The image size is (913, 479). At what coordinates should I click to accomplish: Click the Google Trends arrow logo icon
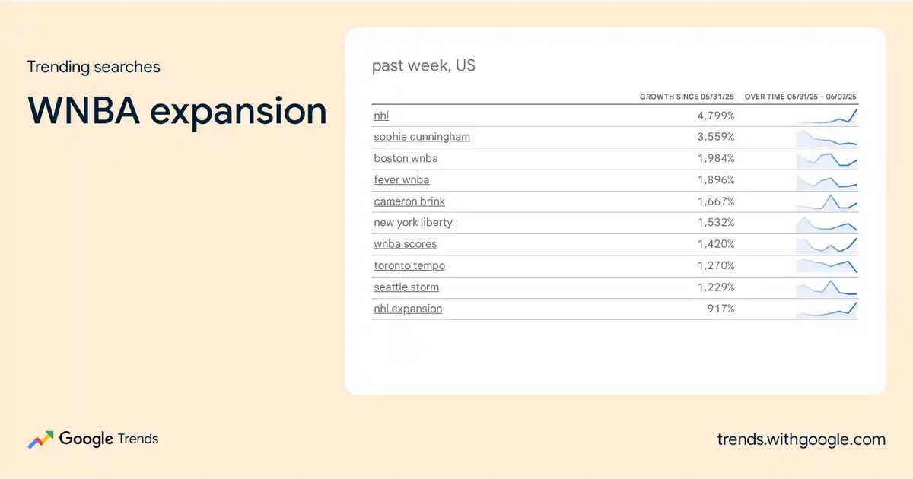pyautogui.click(x=40, y=439)
